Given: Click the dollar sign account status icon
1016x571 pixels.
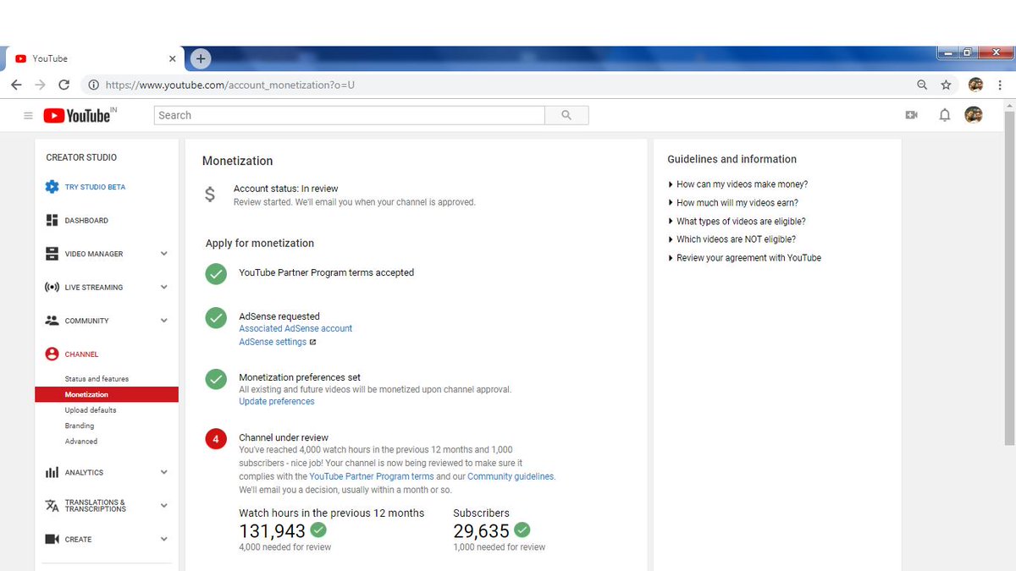Looking at the screenshot, I should 210,195.
